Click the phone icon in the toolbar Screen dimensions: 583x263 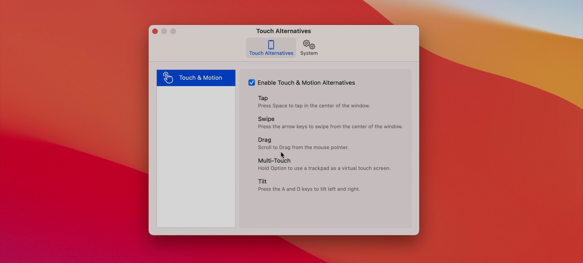[x=271, y=45]
